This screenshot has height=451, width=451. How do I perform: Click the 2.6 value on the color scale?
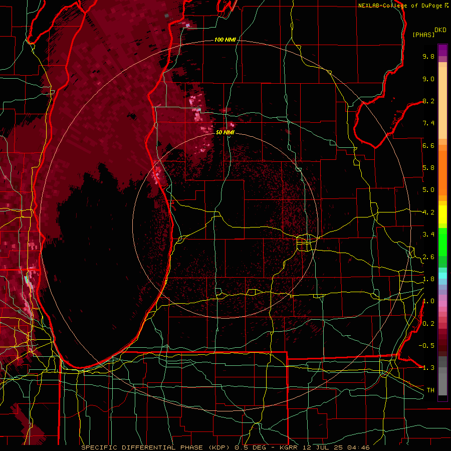point(428,257)
